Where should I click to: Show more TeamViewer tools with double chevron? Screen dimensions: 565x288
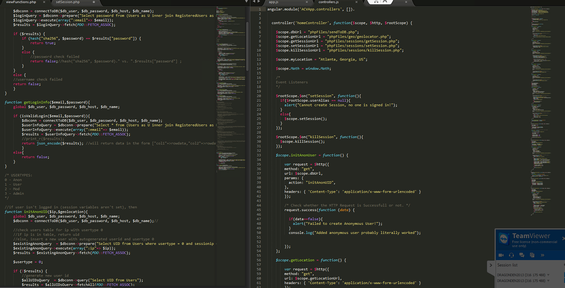[542, 255]
